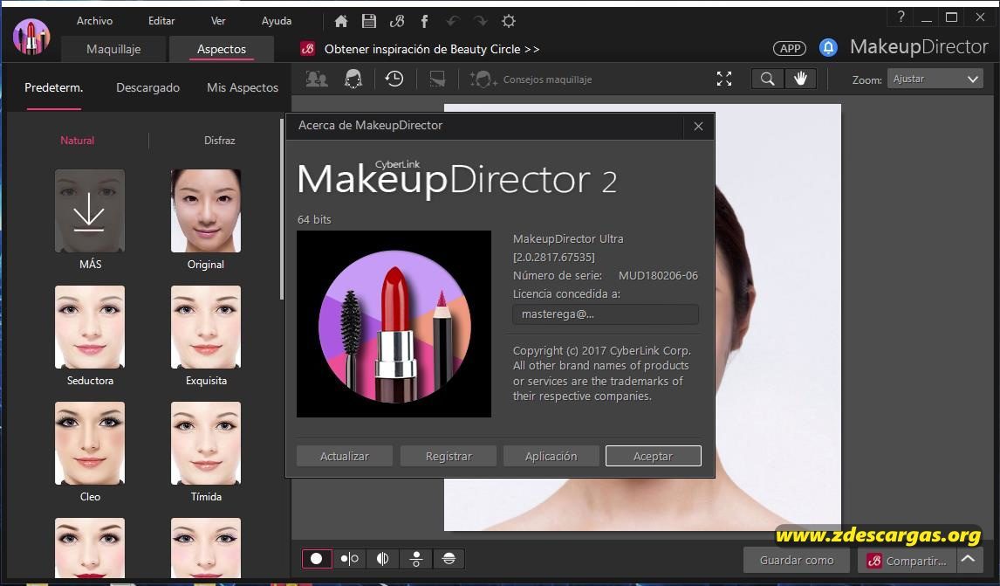Choose the Natural category
The width and height of the screenshot is (1000, 586).
[77, 141]
